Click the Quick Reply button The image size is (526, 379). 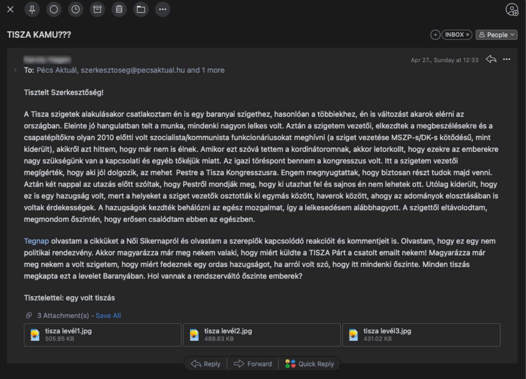click(310, 364)
